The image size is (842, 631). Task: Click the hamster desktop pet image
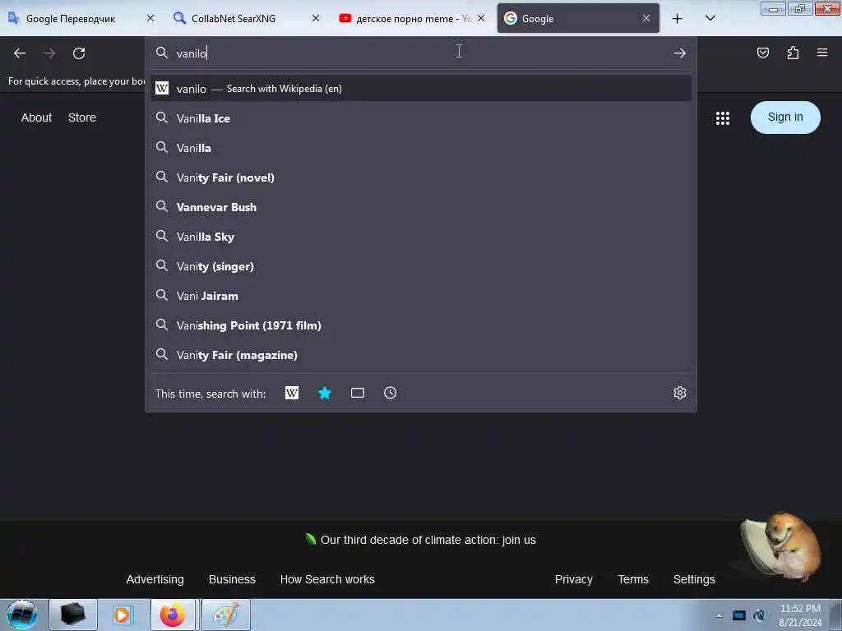[x=780, y=547]
